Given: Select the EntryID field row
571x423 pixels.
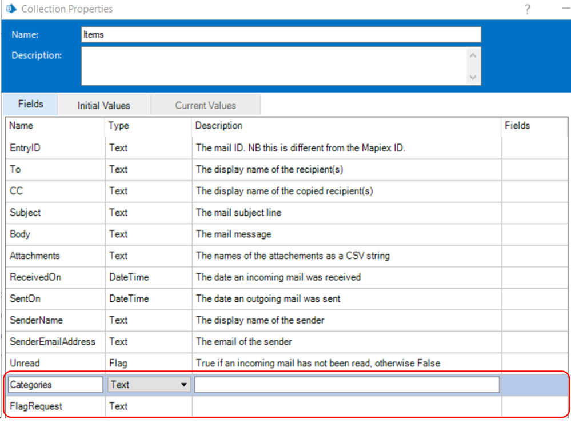Looking at the screenshot, I should pyautogui.click(x=25, y=148).
